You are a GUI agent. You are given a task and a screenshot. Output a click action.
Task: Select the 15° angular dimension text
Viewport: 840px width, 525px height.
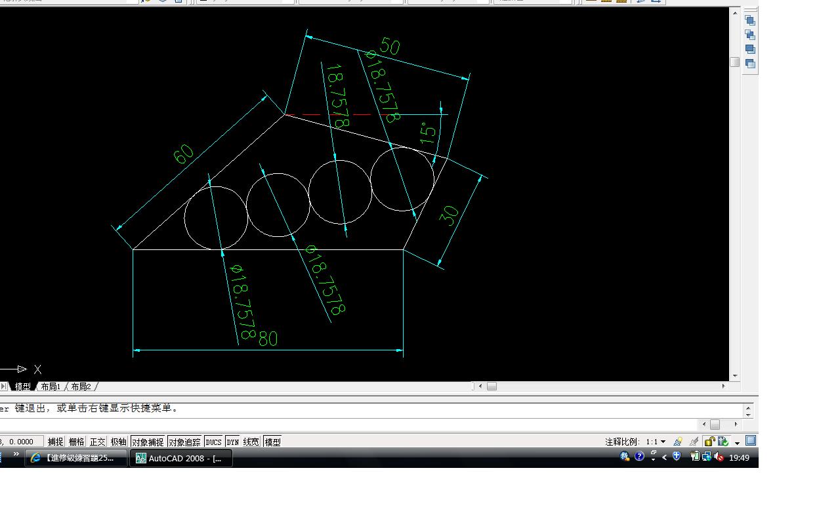tap(427, 133)
